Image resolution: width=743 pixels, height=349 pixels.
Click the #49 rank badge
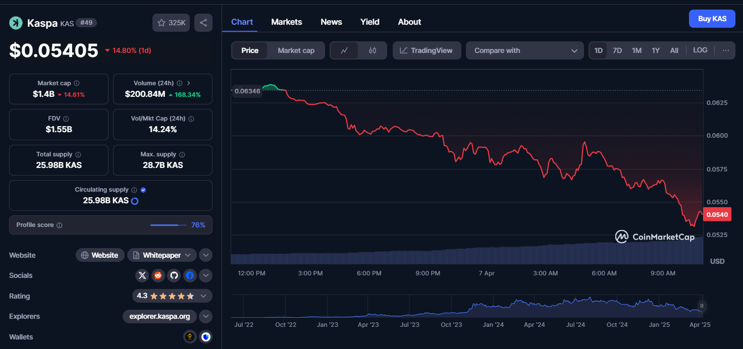pyautogui.click(x=86, y=23)
